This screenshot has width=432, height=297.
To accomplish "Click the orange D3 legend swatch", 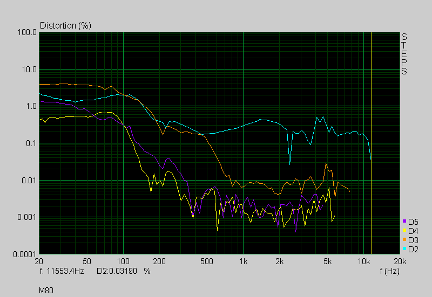I will pos(404,239).
